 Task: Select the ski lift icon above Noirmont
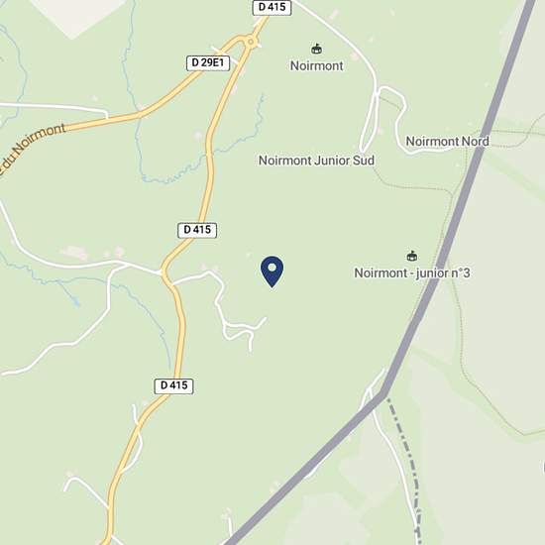point(316,49)
